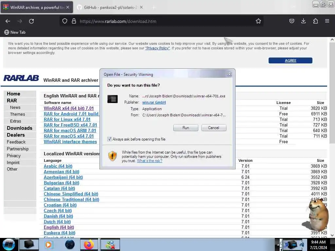
Task: Open the Extensions puzzle icon
Action: coord(315,21)
